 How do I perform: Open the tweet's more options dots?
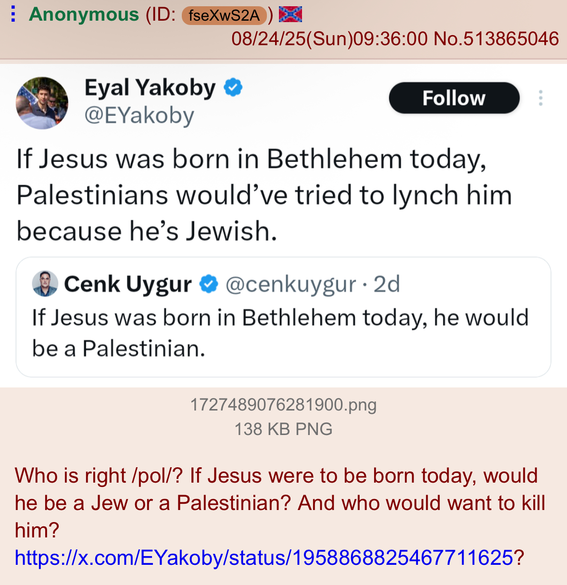[541, 98]
